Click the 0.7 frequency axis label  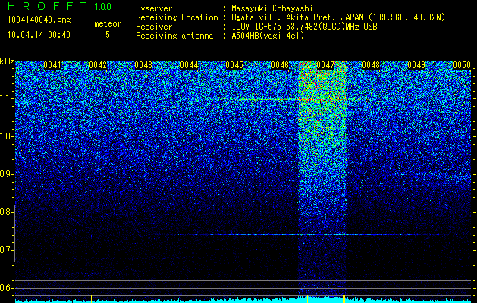[6, 250]
